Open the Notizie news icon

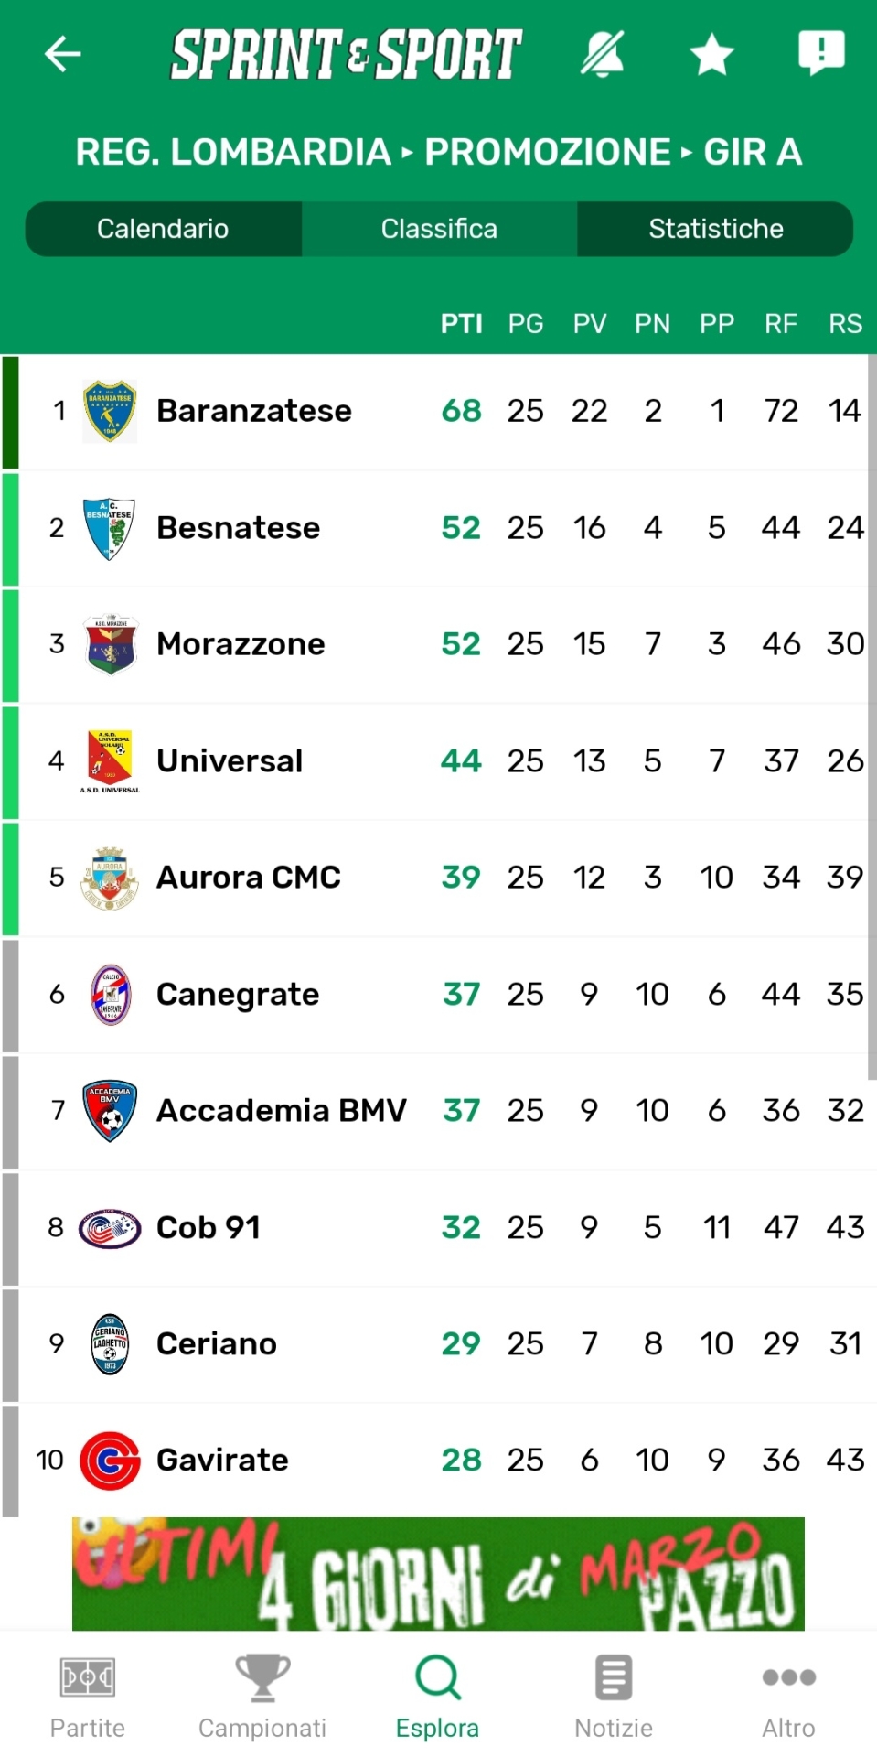(x=614, y=1677)
